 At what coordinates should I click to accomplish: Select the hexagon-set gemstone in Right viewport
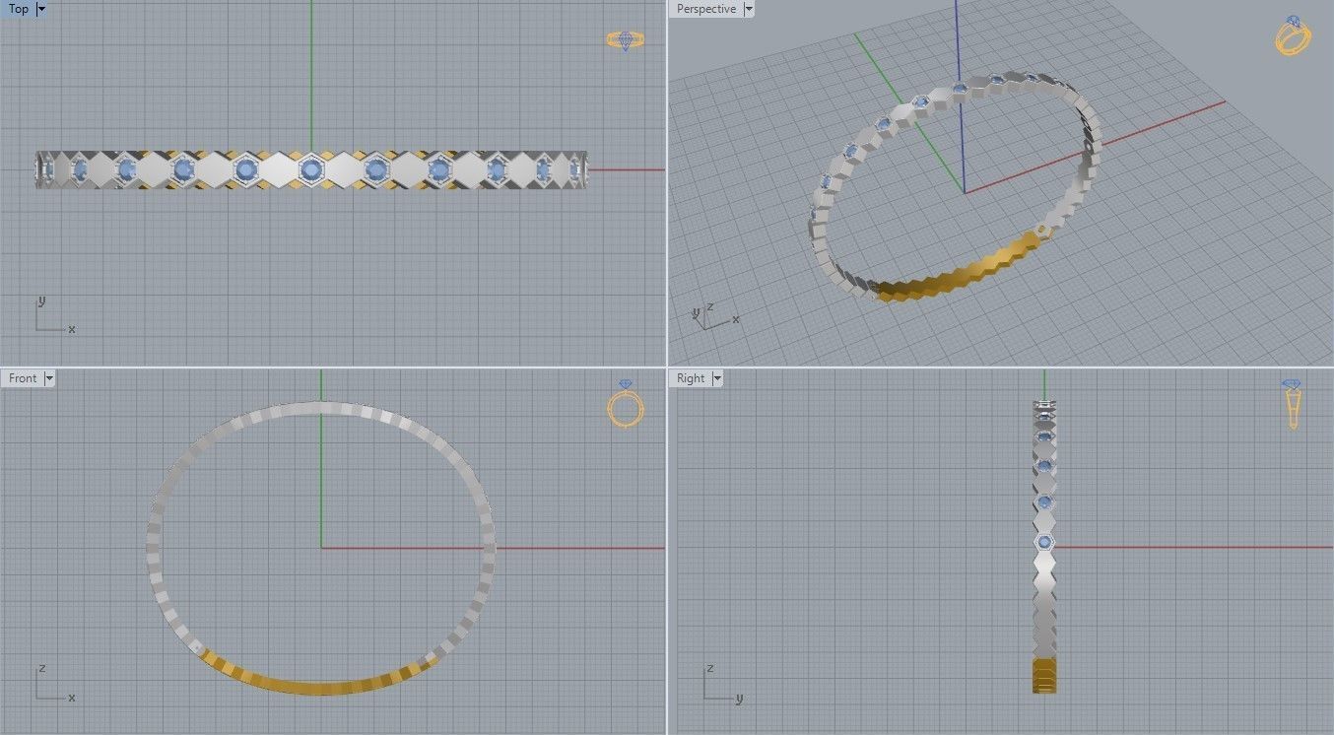[x=1044, y=542]
